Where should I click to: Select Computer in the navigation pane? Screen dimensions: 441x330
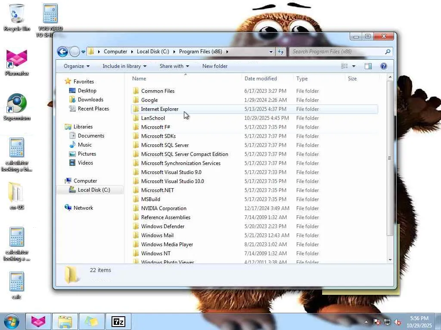[85, 181]
